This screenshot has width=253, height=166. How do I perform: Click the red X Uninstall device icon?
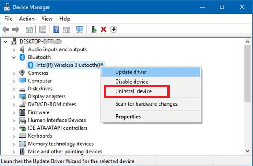103,30
